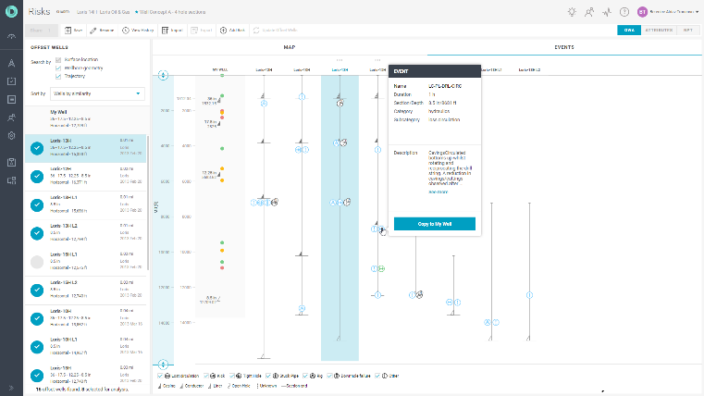The height and width of the screenshot is (396, 704).
Task: Toggle the Stuck Pipe legend checkbox
Action: [267, 374]
